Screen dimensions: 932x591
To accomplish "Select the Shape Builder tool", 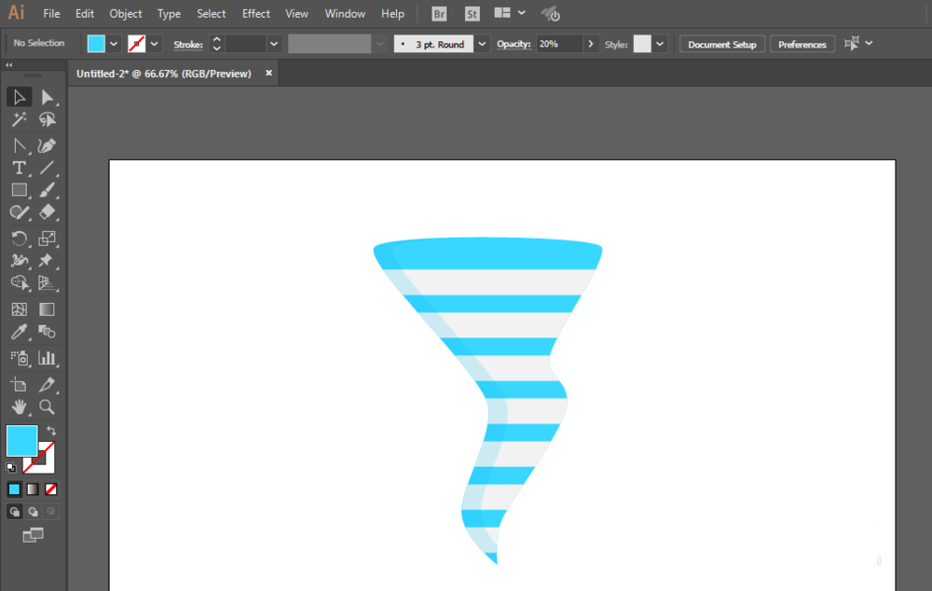I will (19, 283).
